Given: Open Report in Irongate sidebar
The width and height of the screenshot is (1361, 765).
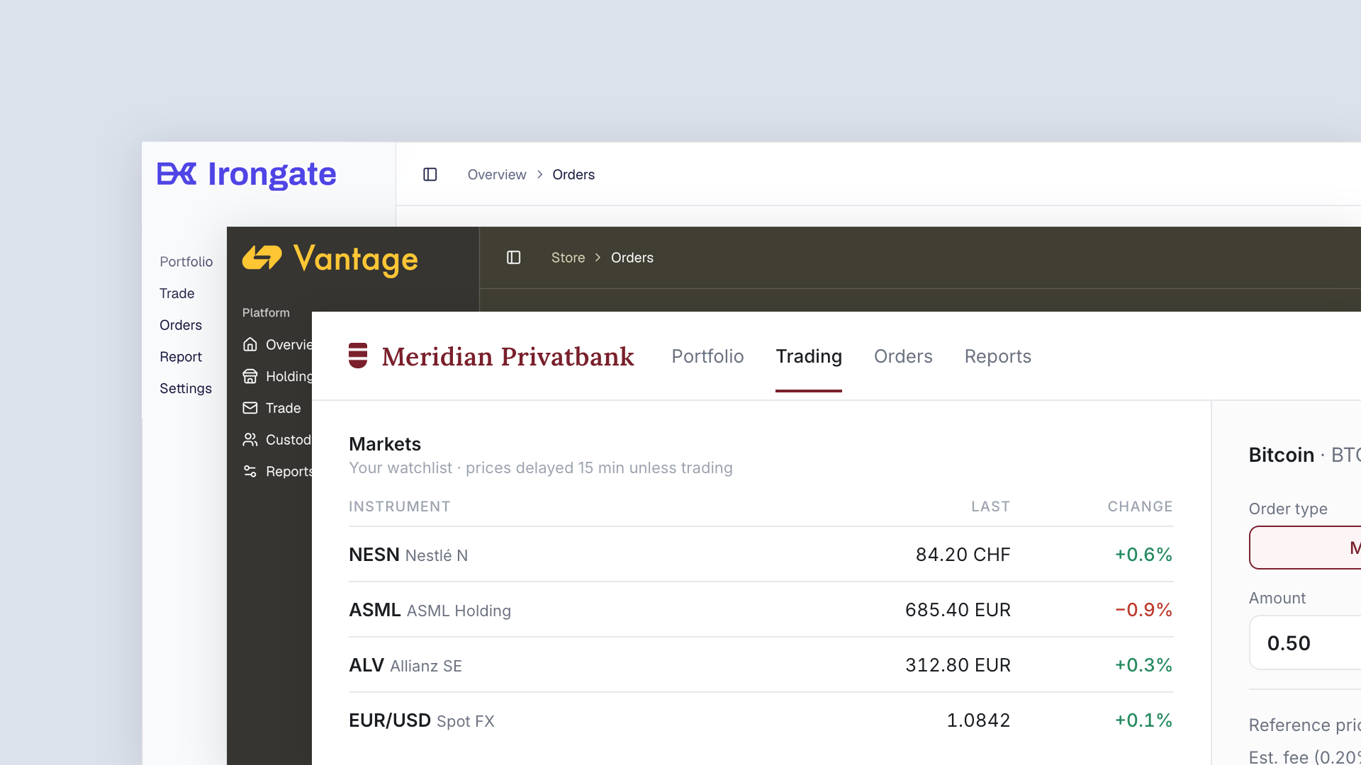Looking at the screenshot, I should [181, 357].
